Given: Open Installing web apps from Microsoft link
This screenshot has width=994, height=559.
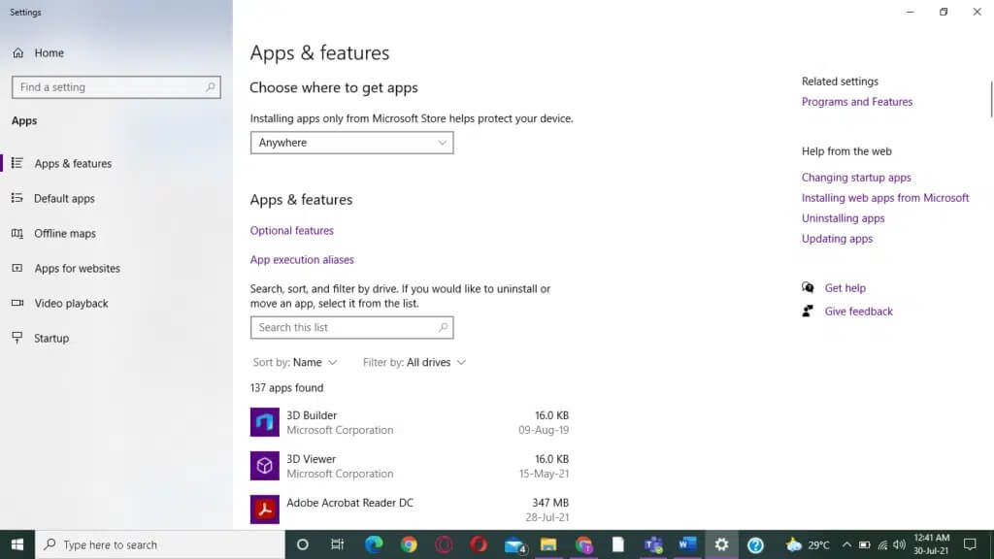Looking at the screenshot, I should click(x=885, y=198).
